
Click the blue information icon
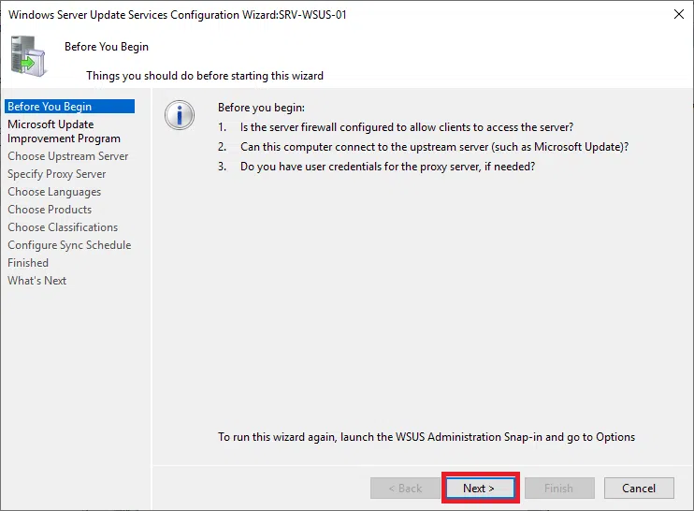click(x=179, y=115)
